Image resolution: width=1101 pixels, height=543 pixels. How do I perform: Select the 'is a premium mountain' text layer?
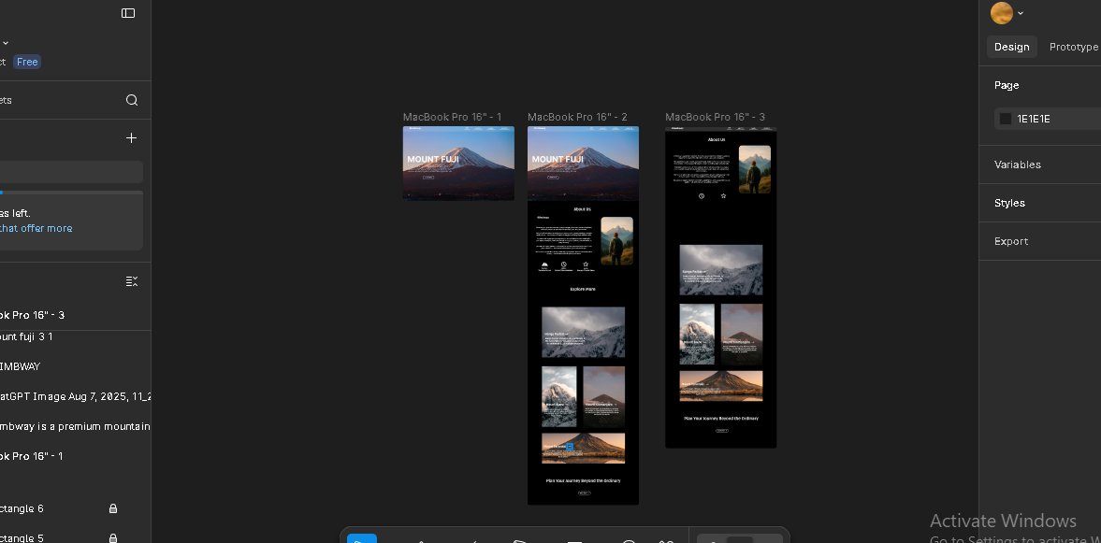[75, 426]
